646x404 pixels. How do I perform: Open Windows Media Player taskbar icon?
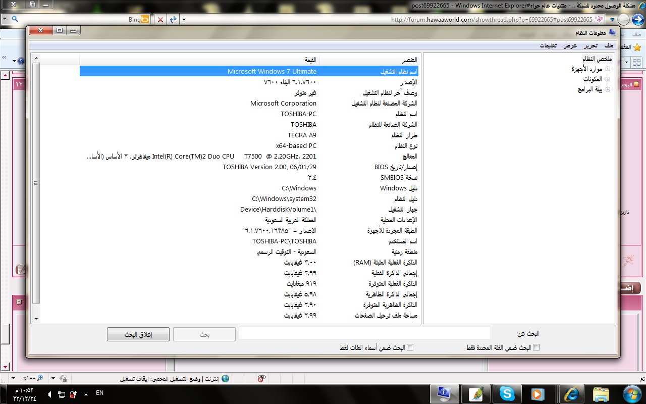pos(538,394)
